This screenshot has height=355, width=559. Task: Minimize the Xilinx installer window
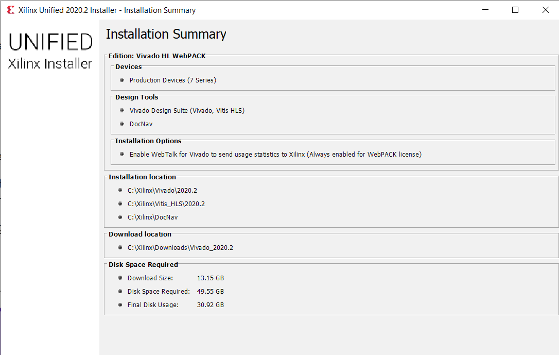tap(485, 10)
